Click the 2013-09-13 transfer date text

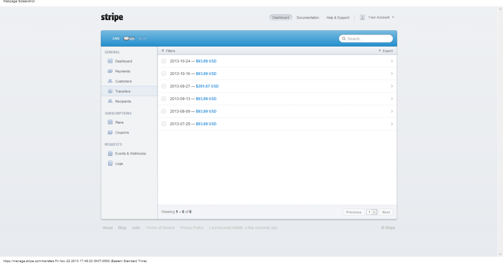point(180,99)
